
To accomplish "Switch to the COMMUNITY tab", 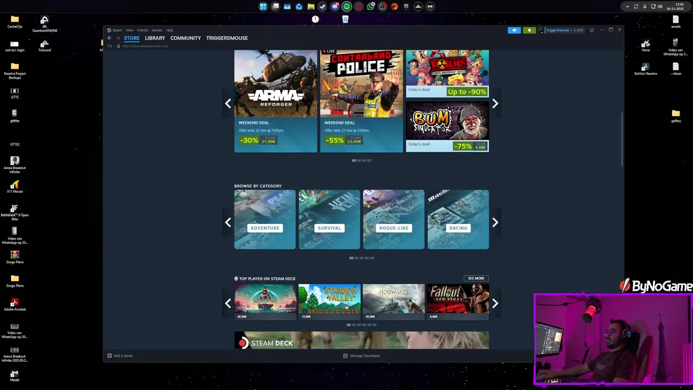I will 186,38.
